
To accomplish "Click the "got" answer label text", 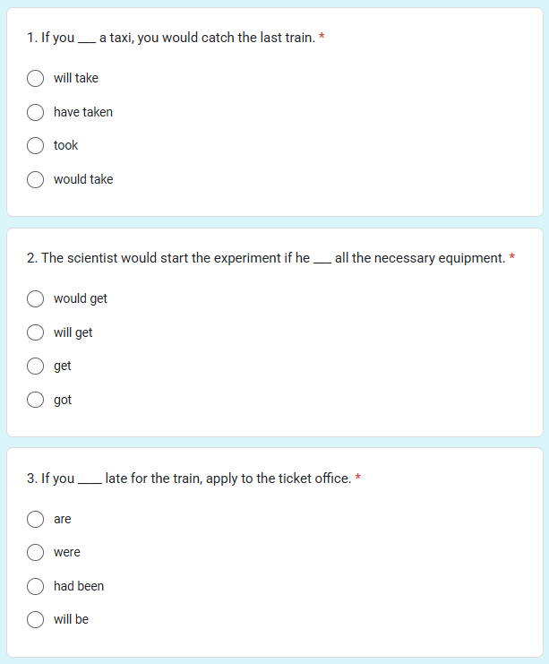I will pos(63,401).
